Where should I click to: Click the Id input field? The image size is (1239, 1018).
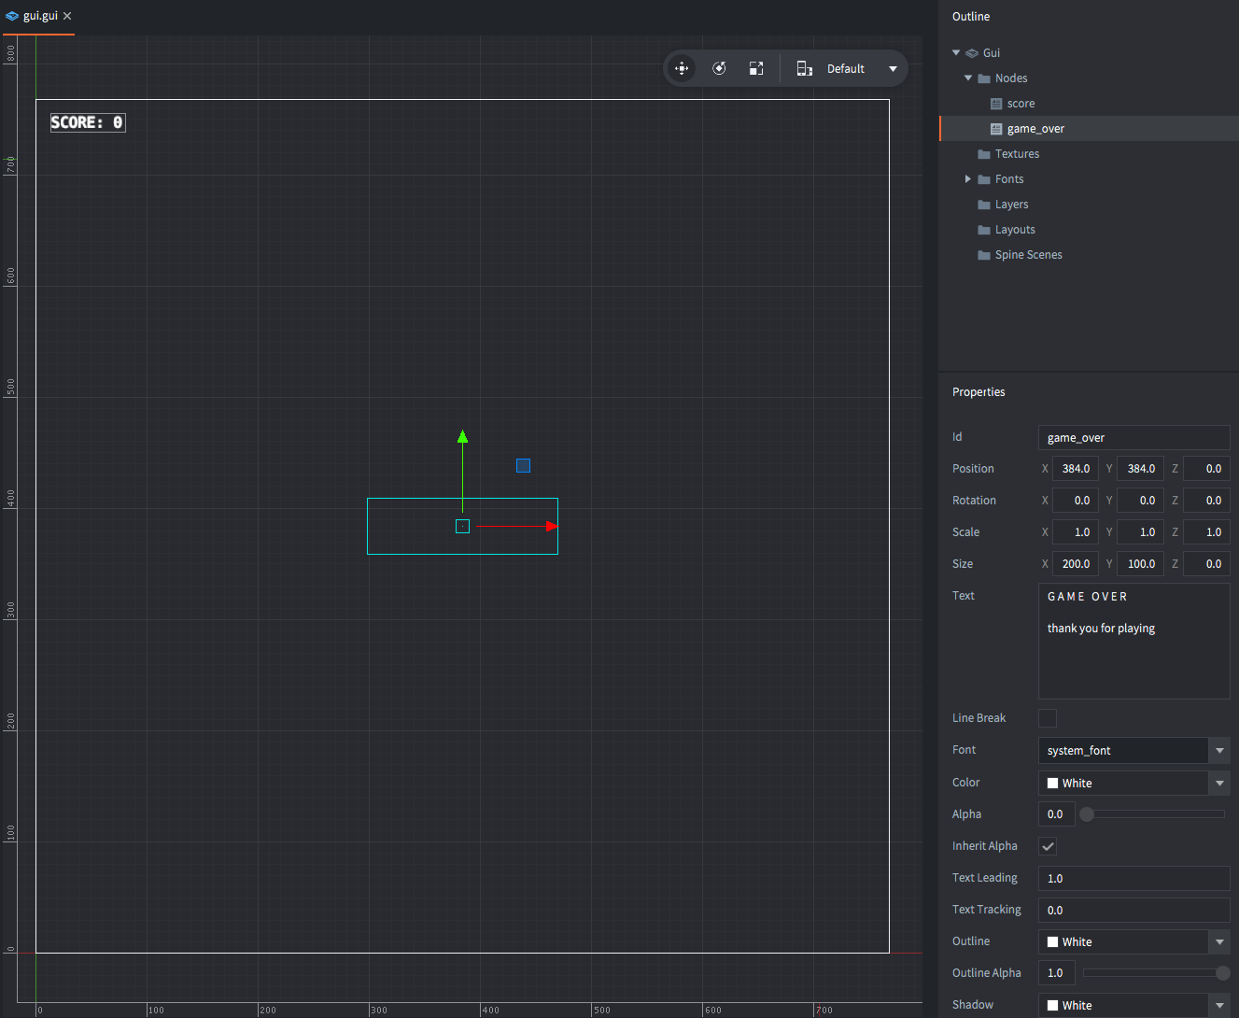tap(1133, 437)
